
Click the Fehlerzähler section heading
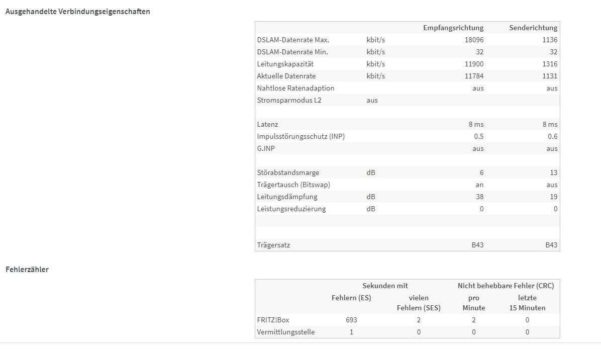click(27, 269)
